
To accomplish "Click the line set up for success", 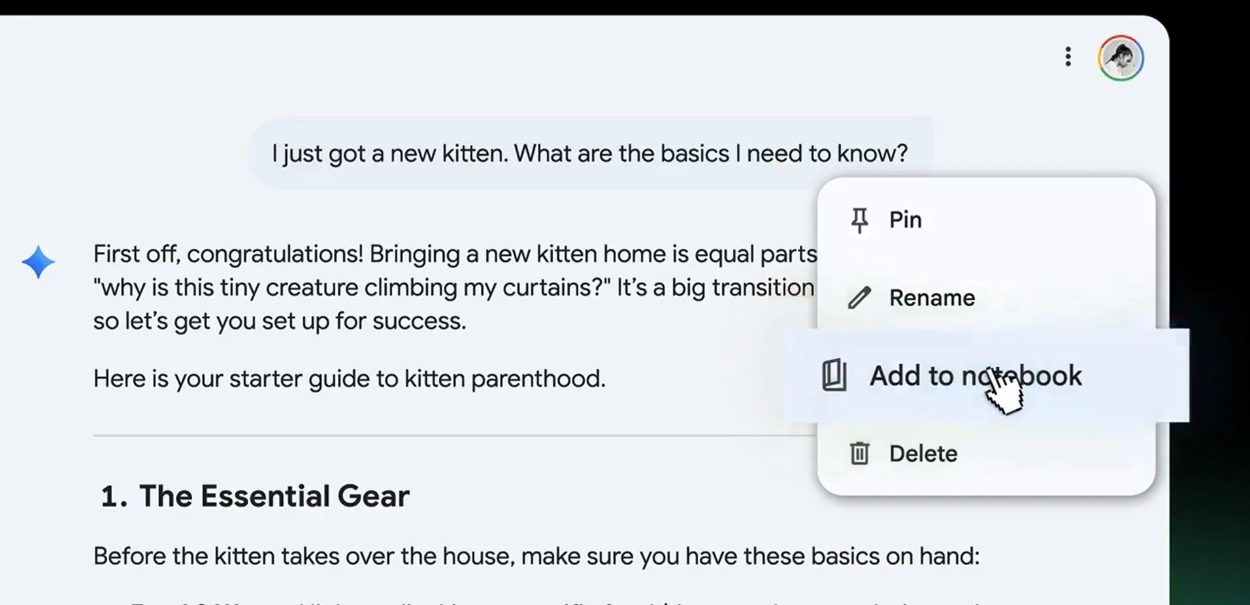I will 279,321.
